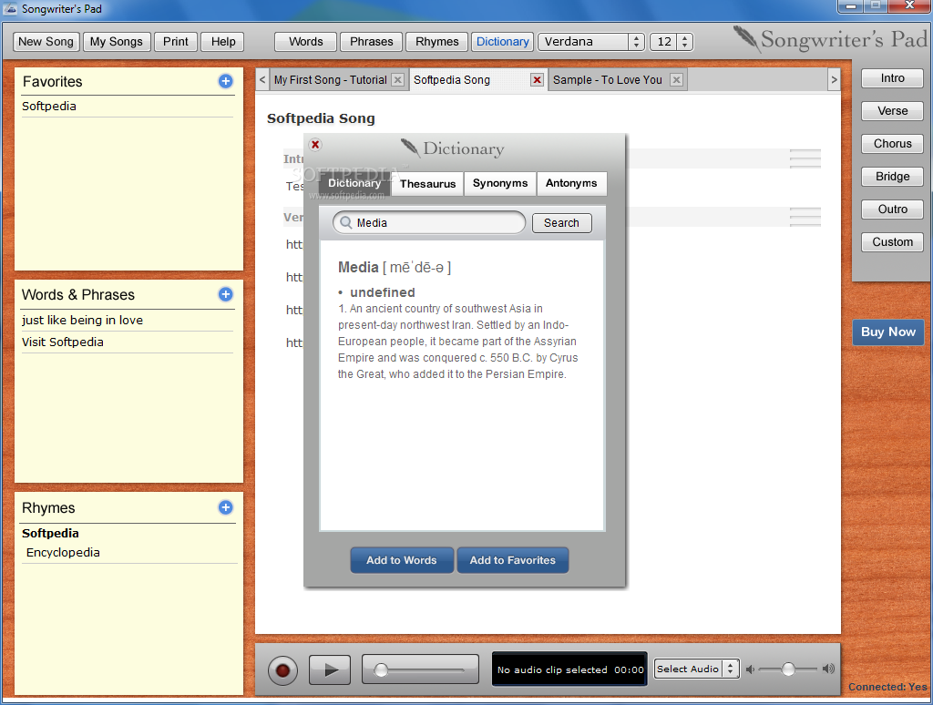Add new Words & Phrases entry with plus icon
Viewport: 933px width, 705px height.
(x=226, y=294)
